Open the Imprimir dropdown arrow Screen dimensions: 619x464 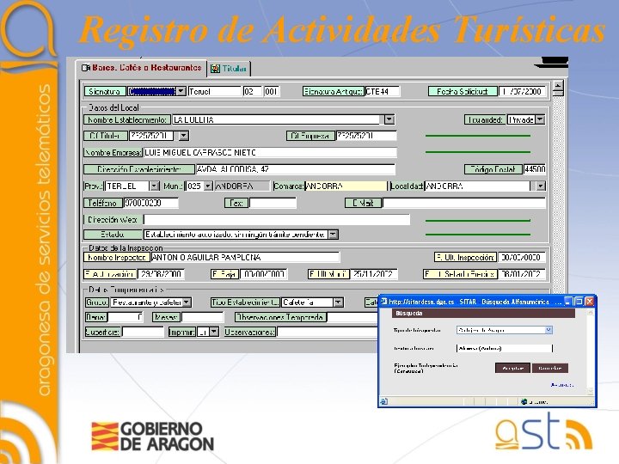click(x=213, y=332)
